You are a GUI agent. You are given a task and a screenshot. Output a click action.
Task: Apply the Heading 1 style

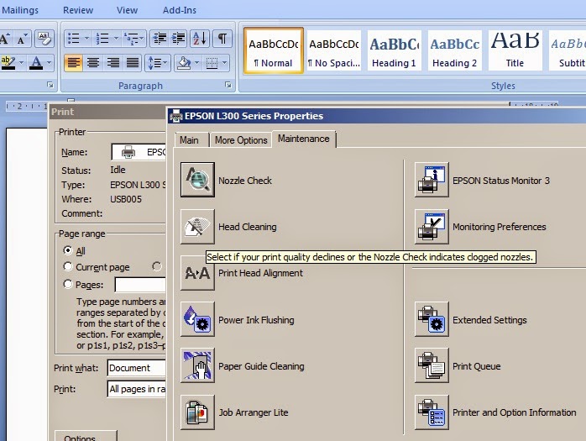[395, 50]
